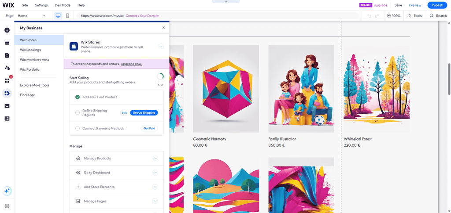Select the Family Illustration product image
The image size is (451, 213).
301,89
